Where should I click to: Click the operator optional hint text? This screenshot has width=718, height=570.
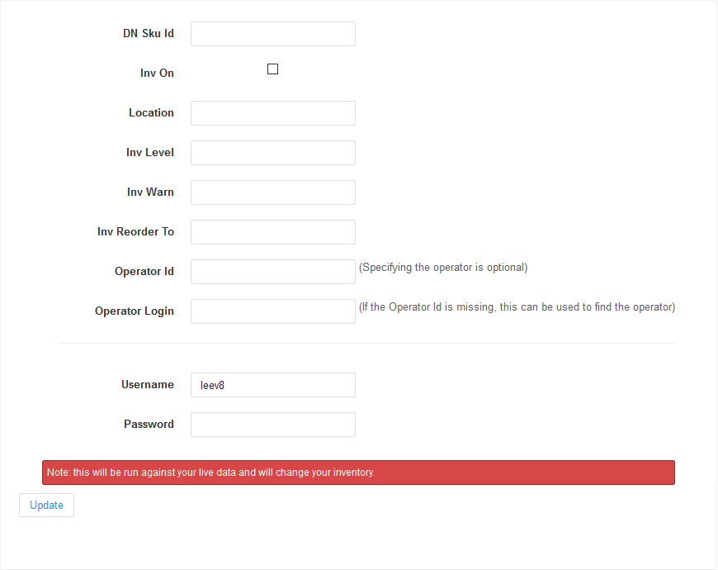coord(443,267)
